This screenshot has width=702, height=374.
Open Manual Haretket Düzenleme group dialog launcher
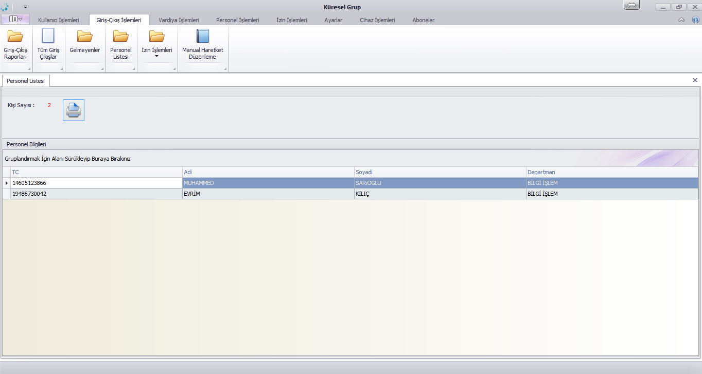pyautogui.click(x=225, y=69)
